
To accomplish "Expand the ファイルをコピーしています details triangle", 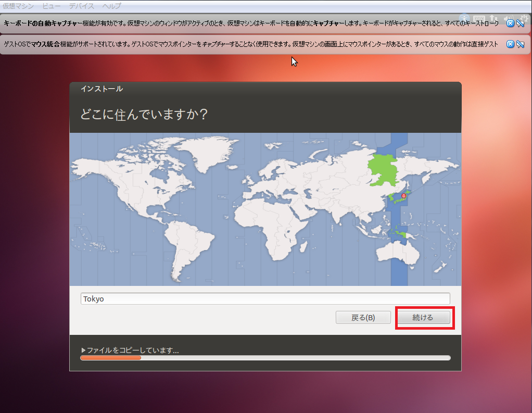I will click(x=83, y=351).
